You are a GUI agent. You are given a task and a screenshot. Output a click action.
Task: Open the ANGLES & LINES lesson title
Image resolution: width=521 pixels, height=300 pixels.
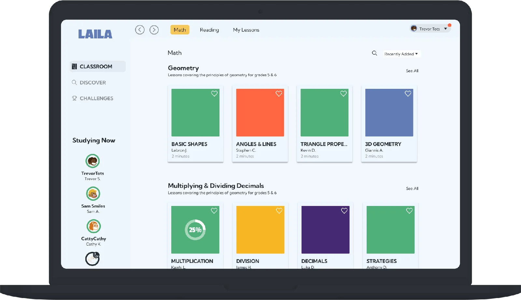(x=256, y=144)
